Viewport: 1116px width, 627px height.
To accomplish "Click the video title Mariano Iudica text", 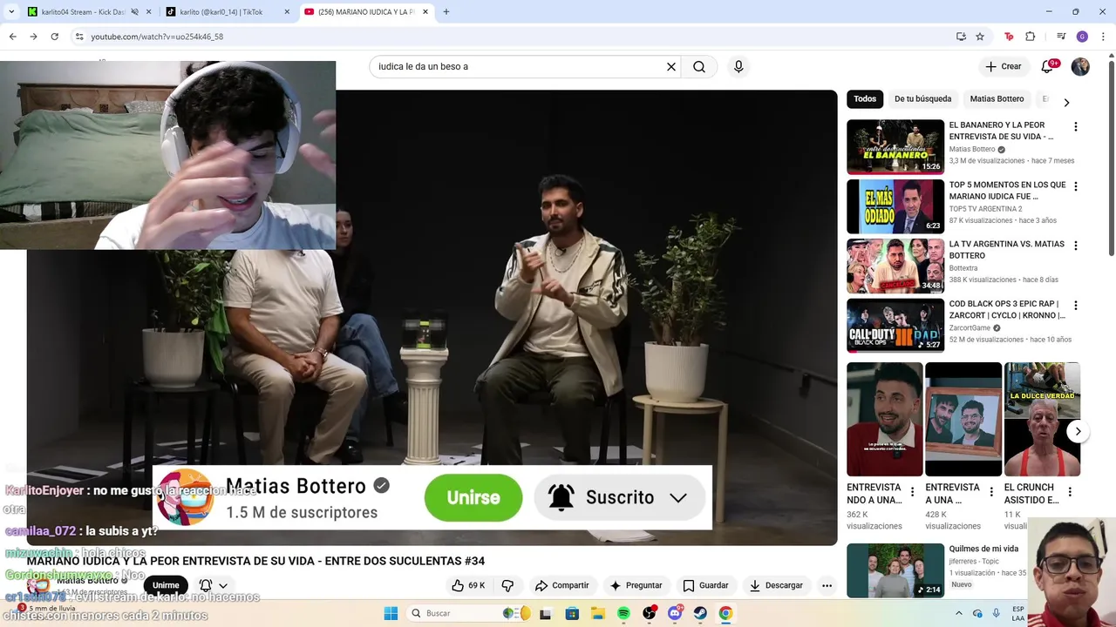I will (x=255, y=561).
